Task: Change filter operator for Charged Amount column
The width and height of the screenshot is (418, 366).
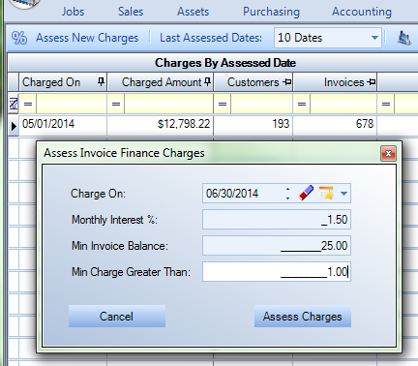Action: point(116,104)
